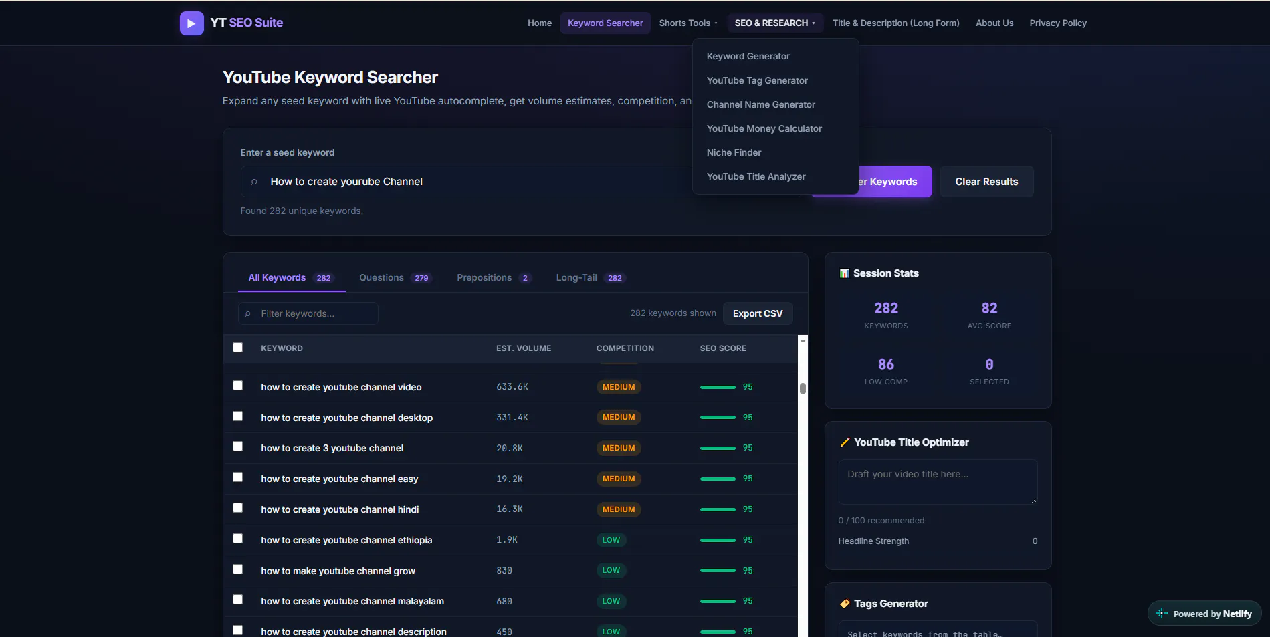Image resolution: width=1270 pixels, height=637 pixels.
Task: Open Title & Description (Long Form) page
Action: (x=895, y=23)
